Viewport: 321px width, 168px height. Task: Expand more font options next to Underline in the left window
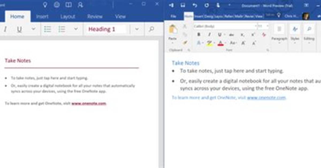click(33, 29)
